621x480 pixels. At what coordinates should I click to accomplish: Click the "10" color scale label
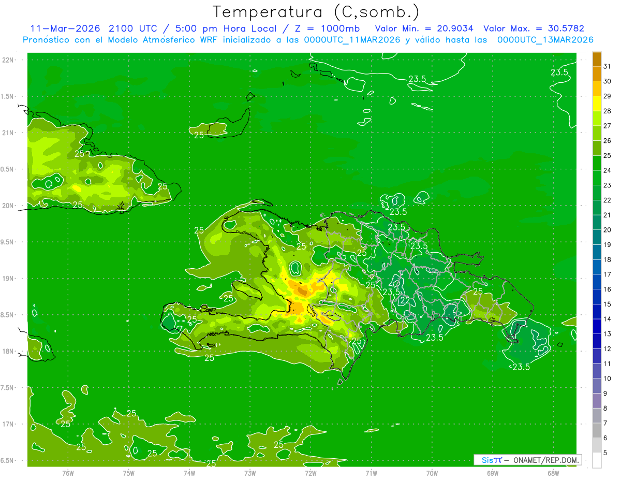(x=607, y=379)
